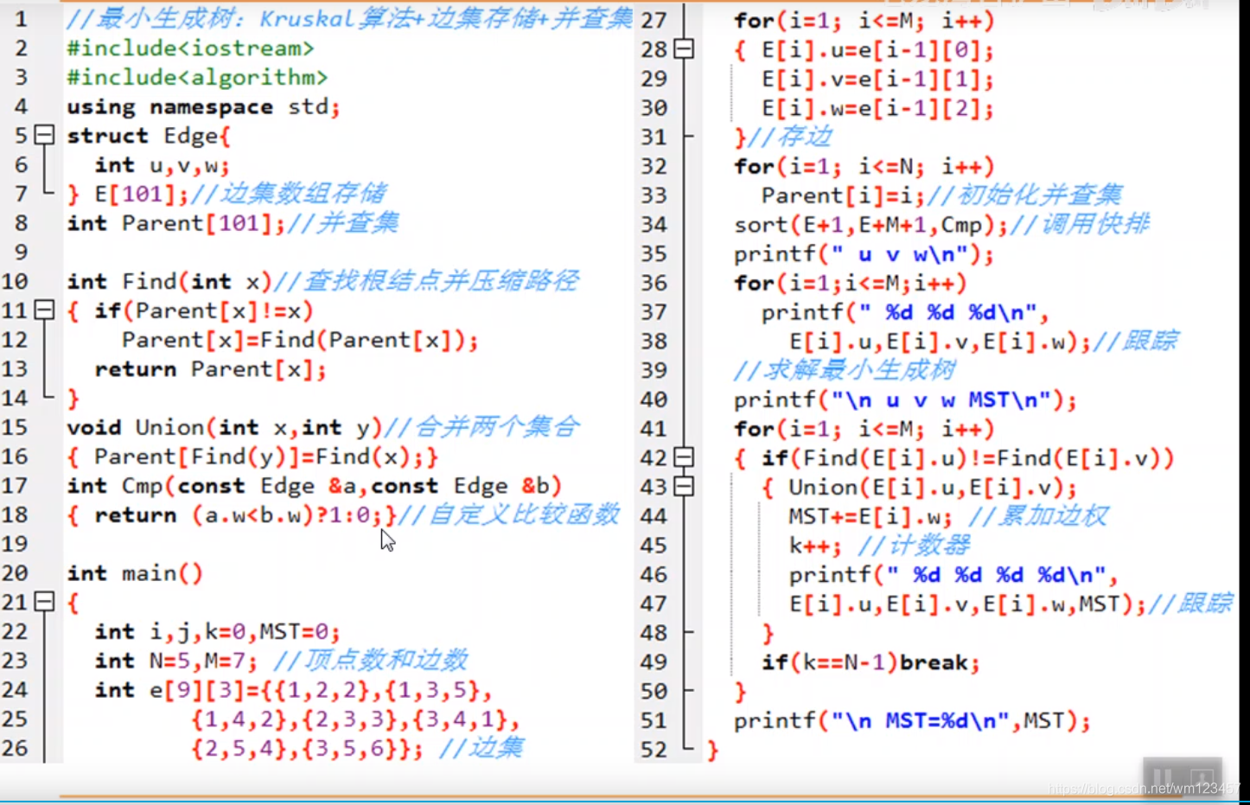This screenshot has width=1250, height=805.
Task: Click the '//边集' comment on line 26
Action: 481,748
